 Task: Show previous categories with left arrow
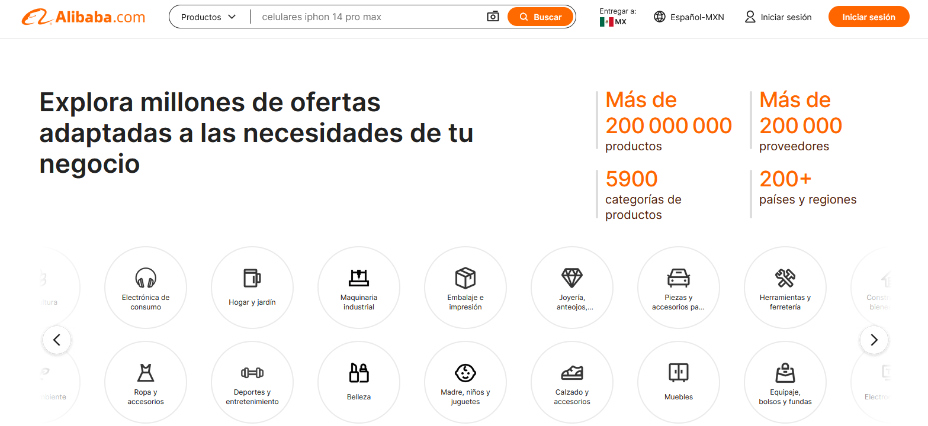coord(57,340)
